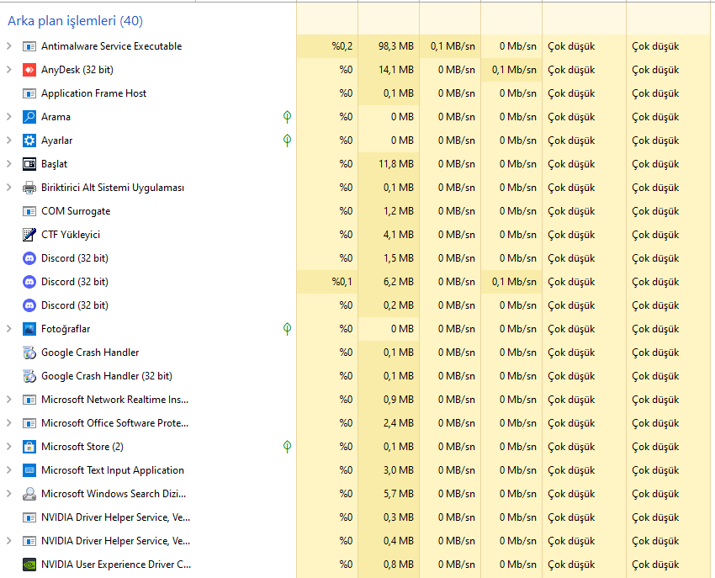Click the green leaf status next to Arama
This screenshot has width=715, height=578.
pyautogui.click(x=288, y=117)
